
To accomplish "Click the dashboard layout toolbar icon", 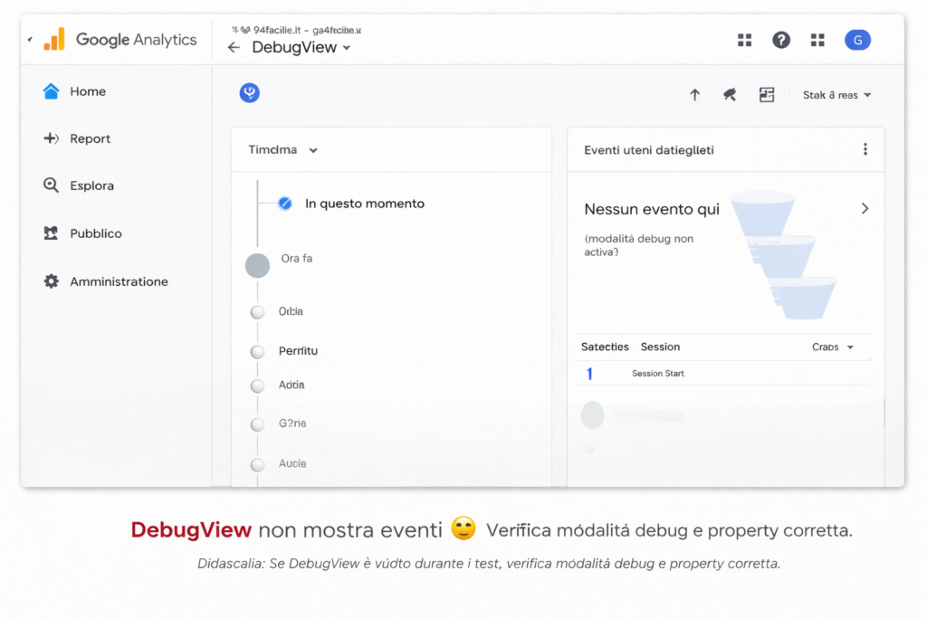I will point(767,94).
